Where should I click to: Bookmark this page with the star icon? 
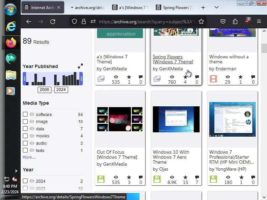(201, 22)
